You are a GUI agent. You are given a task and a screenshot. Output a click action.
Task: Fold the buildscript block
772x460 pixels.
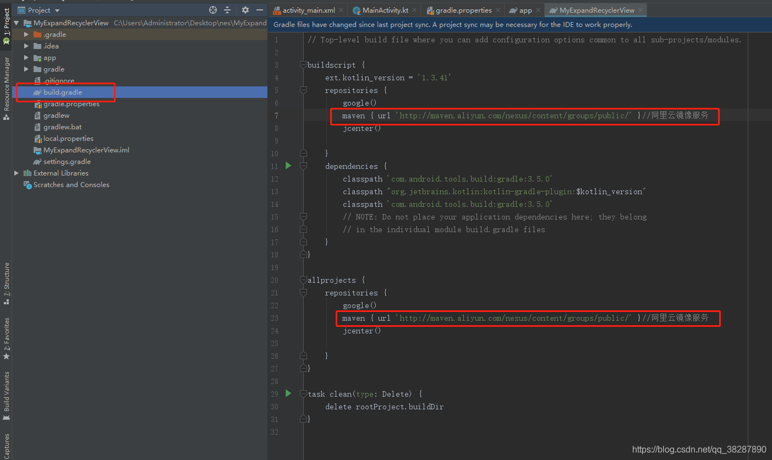point(303,65)
